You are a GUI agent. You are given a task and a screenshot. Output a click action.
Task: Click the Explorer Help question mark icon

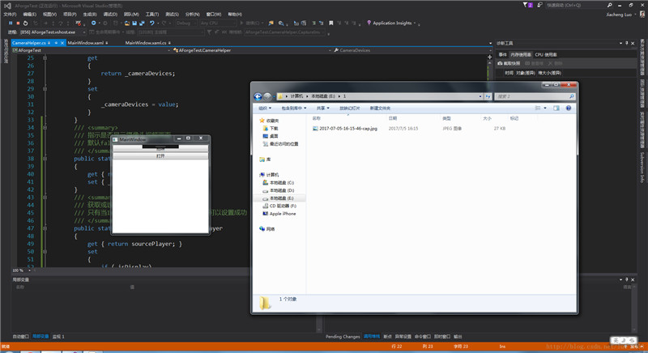[x=569, y=108]
